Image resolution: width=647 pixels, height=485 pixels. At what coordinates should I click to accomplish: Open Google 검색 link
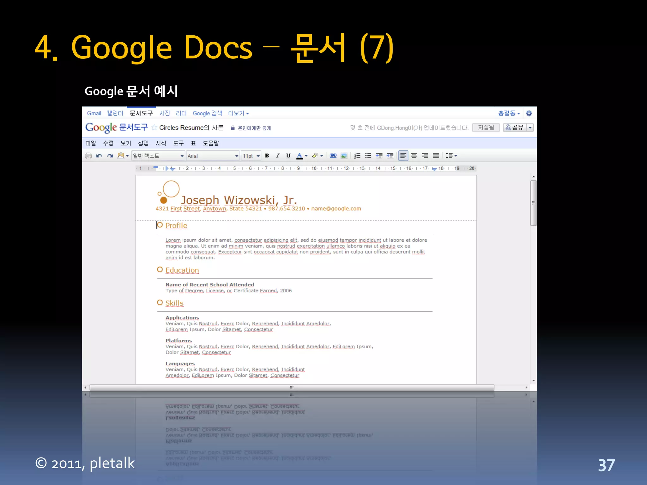click(208, 113)
